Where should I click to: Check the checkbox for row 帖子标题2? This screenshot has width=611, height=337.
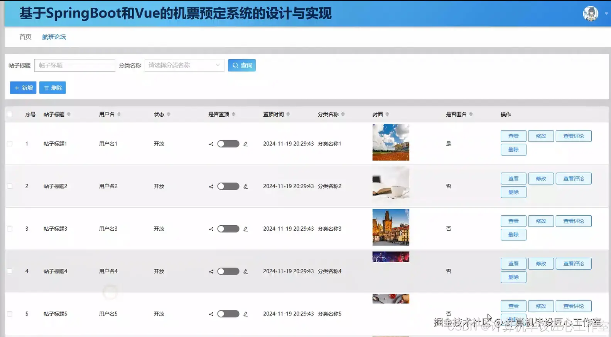pyautogui.click(x=10, y=186)
